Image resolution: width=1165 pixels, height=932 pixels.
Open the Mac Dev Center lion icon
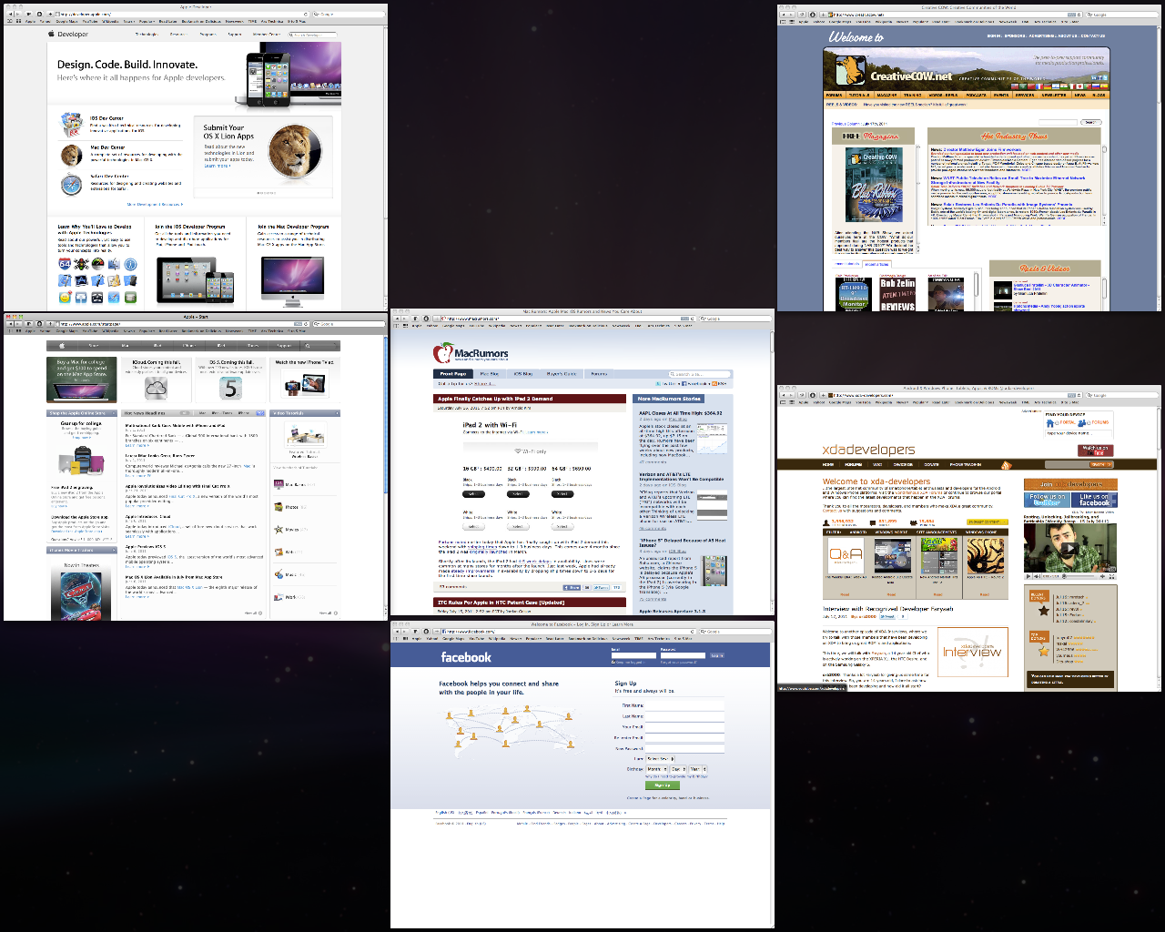coord(72,155)
